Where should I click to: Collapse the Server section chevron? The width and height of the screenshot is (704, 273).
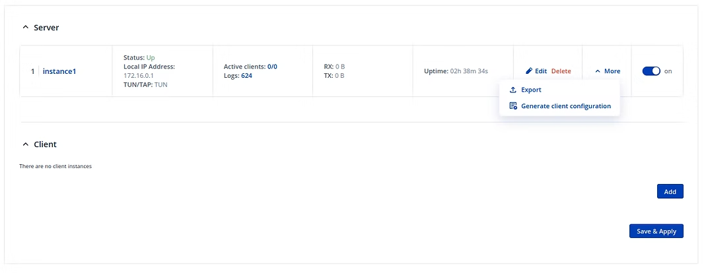pyautogui.click(x=26, y=28)
